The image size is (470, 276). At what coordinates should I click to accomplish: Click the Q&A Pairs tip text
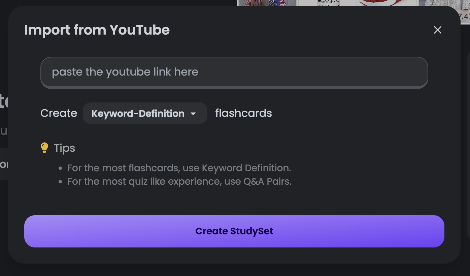point(179,181)
